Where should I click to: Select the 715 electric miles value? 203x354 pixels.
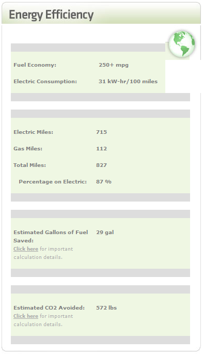[x=101, y=132]
